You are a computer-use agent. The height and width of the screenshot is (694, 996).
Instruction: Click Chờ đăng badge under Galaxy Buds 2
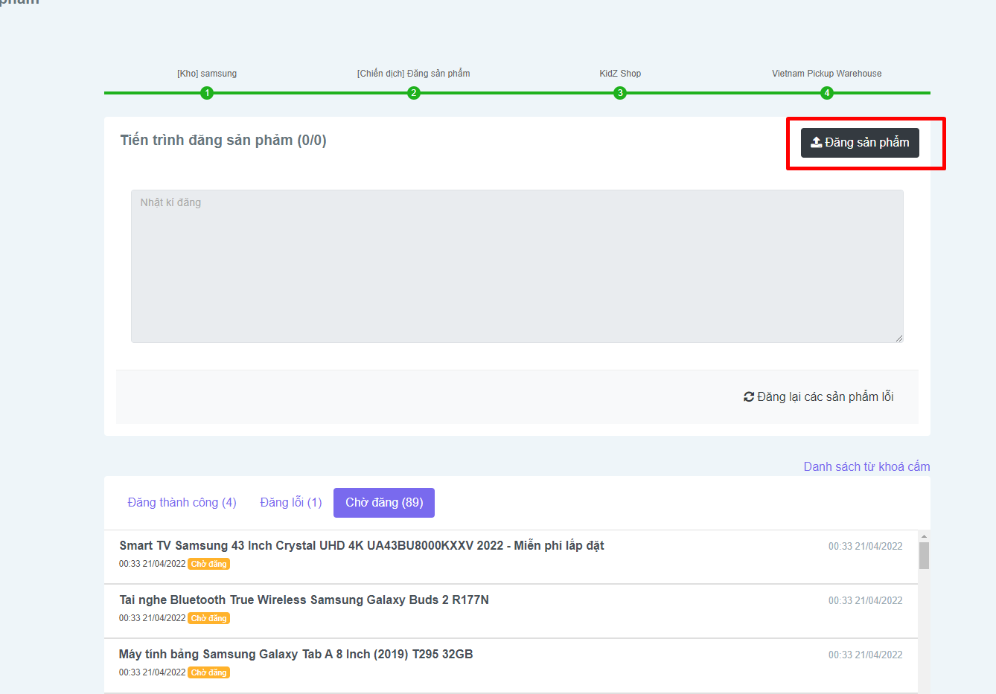tap(208, 618)
